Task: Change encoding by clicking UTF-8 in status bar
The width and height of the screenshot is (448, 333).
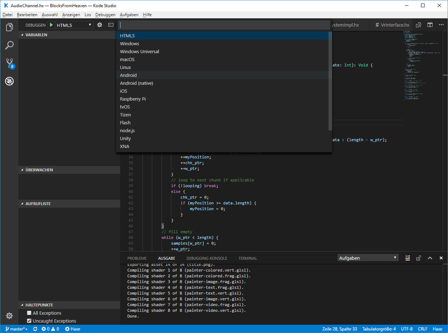Action: coord(407,329)
